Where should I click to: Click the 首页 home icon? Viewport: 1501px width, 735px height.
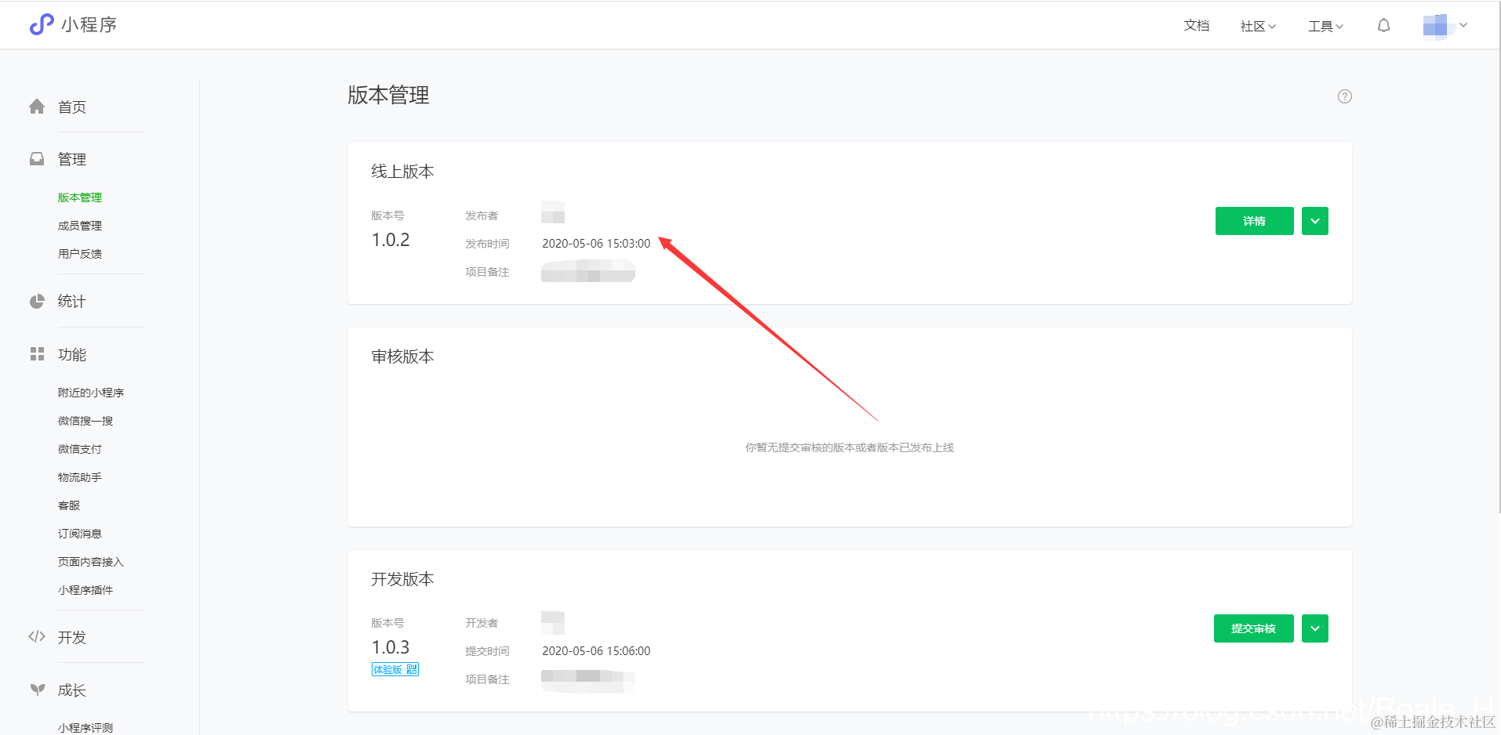tap(37, 107)
